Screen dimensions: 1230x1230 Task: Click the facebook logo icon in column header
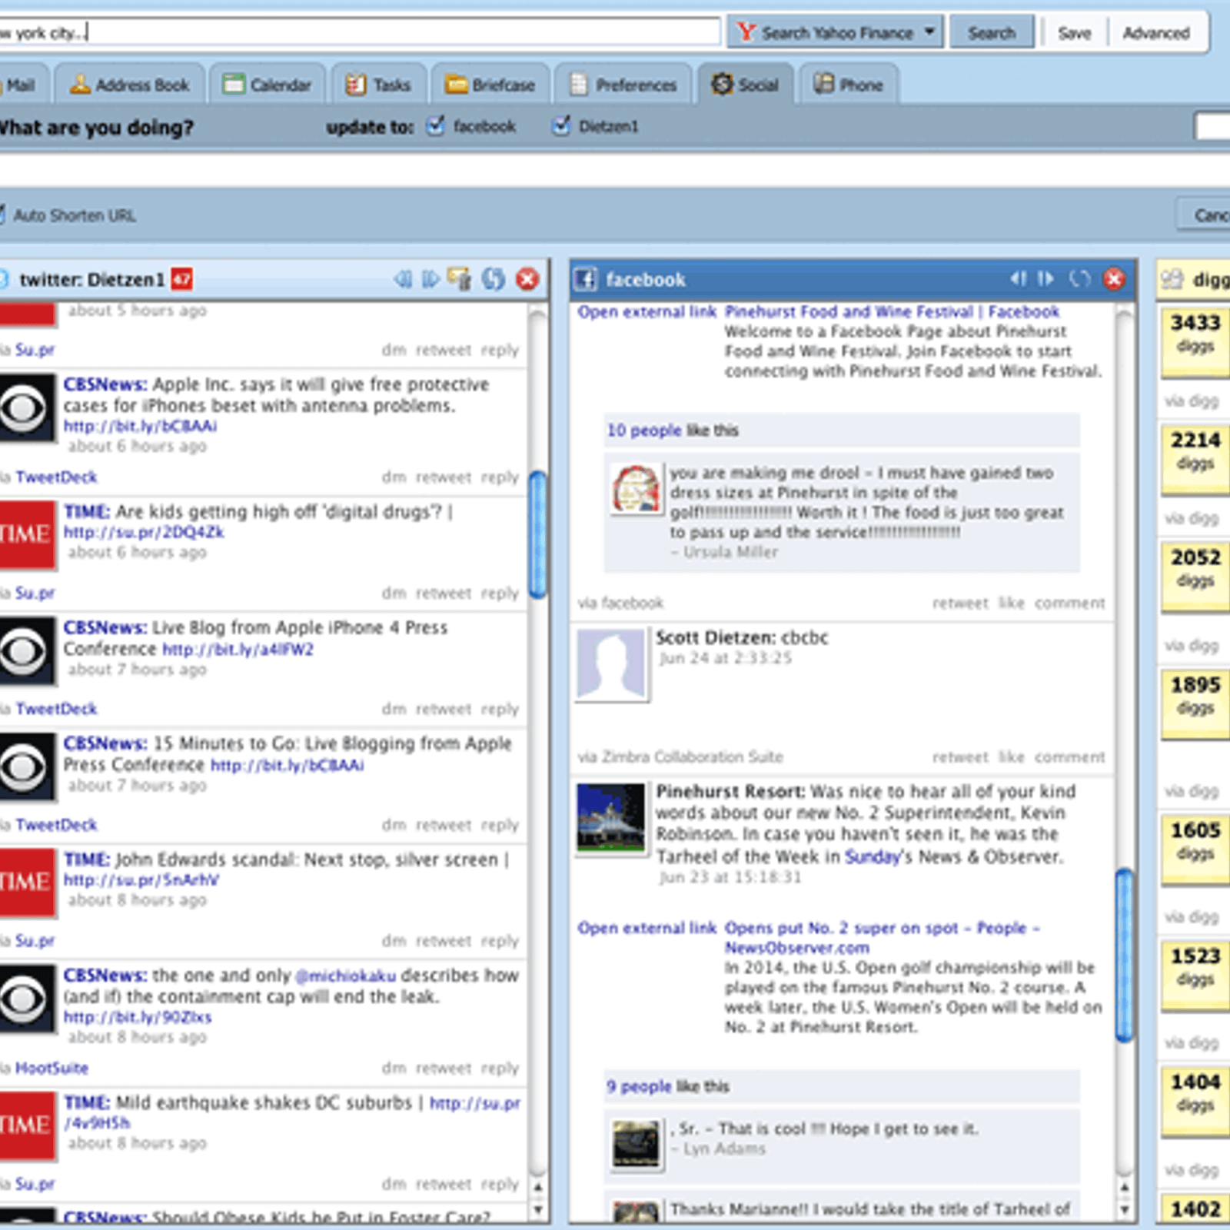[586, 279]
